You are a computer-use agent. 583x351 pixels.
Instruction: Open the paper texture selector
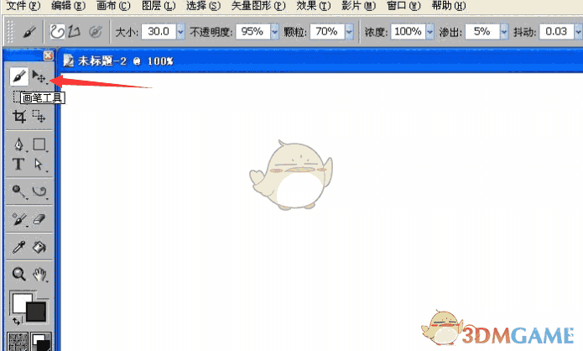18,342
